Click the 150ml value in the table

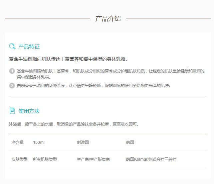tap(39, 142)
